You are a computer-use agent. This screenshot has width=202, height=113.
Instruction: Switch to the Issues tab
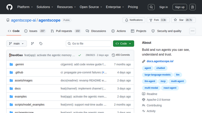click(35, 31)
